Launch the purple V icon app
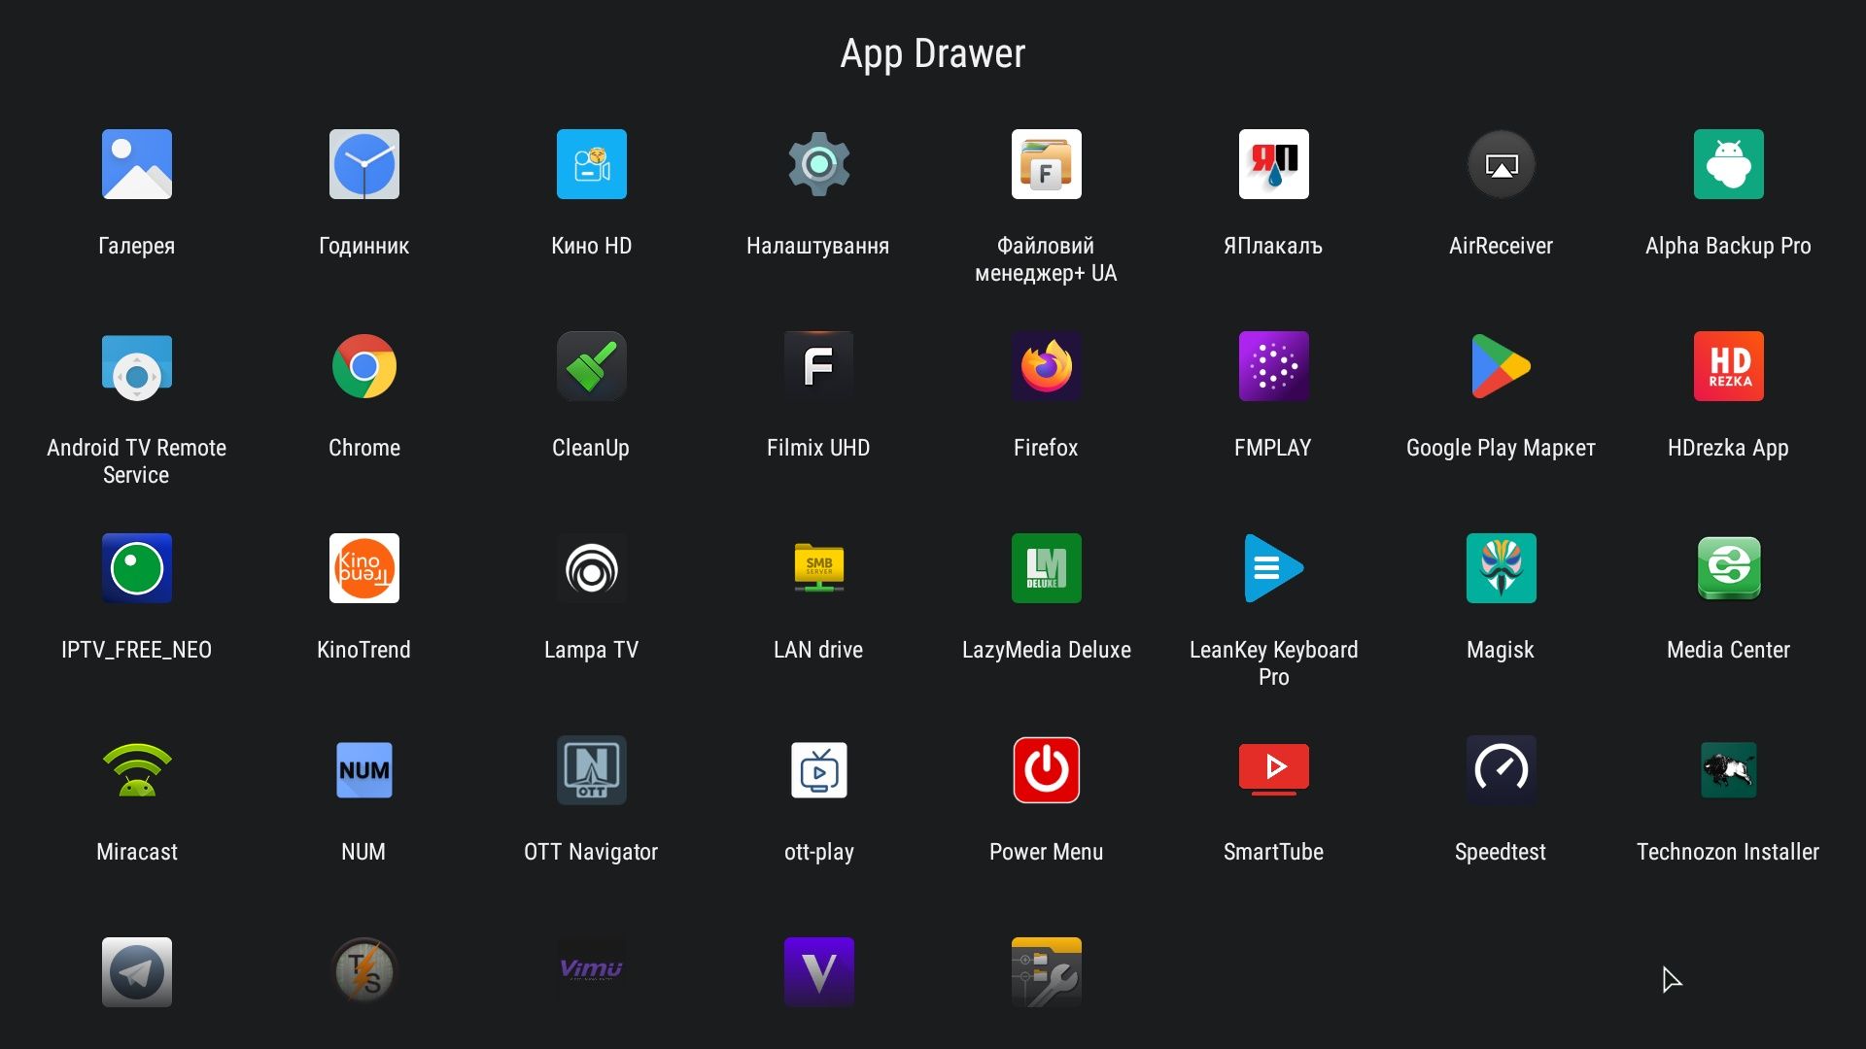Screen dimensions: 1866x1049 [x=819, y=972]
